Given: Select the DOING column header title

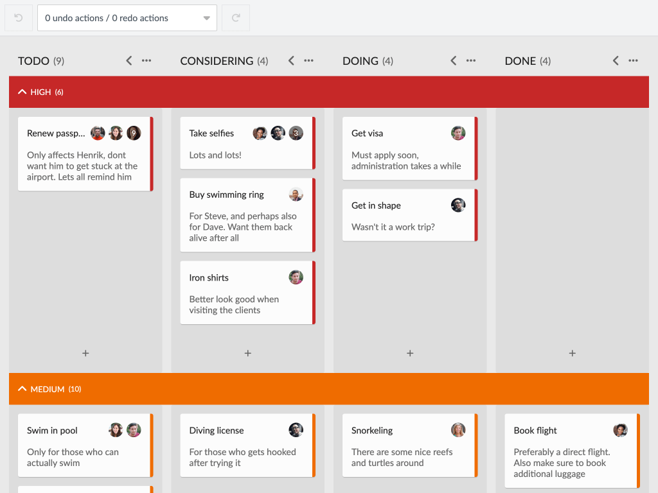Looking at the screenshot, I should click(360, 61).
